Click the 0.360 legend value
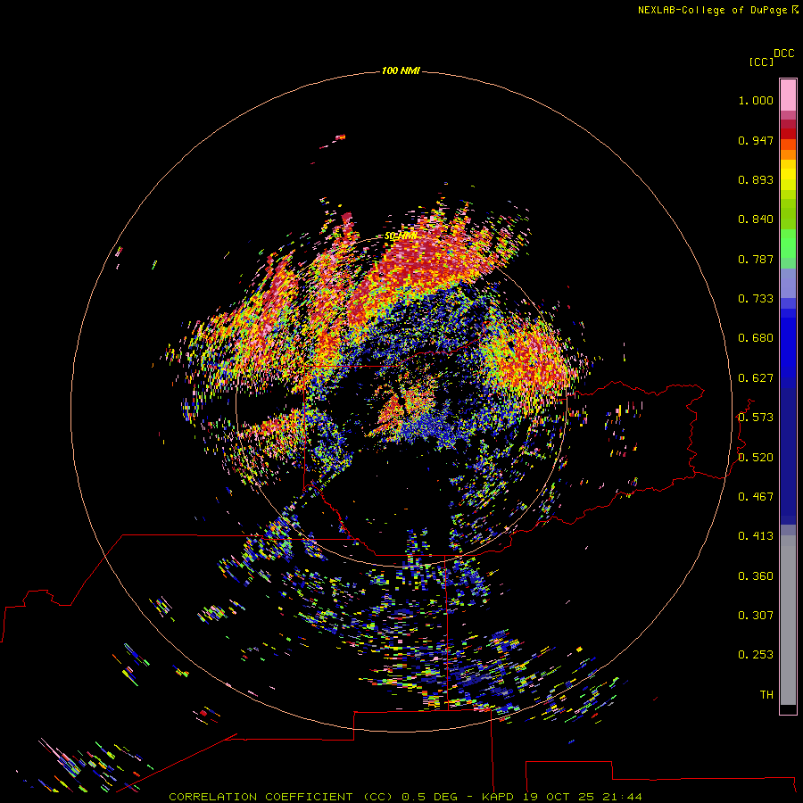The image size is (803, 803). pyautogui.click(x=756, y=576)
